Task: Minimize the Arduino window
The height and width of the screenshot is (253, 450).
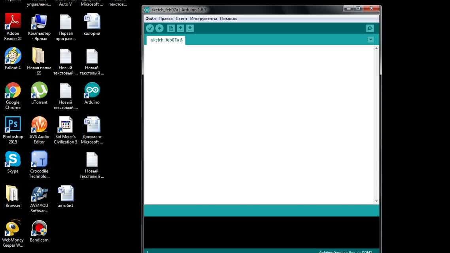Action: [x=348, y=8]
